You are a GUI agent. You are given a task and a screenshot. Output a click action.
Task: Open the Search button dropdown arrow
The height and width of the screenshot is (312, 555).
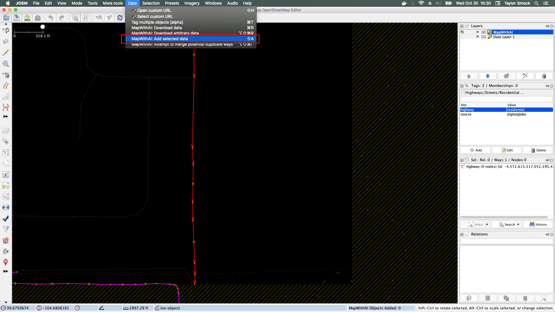518,224
